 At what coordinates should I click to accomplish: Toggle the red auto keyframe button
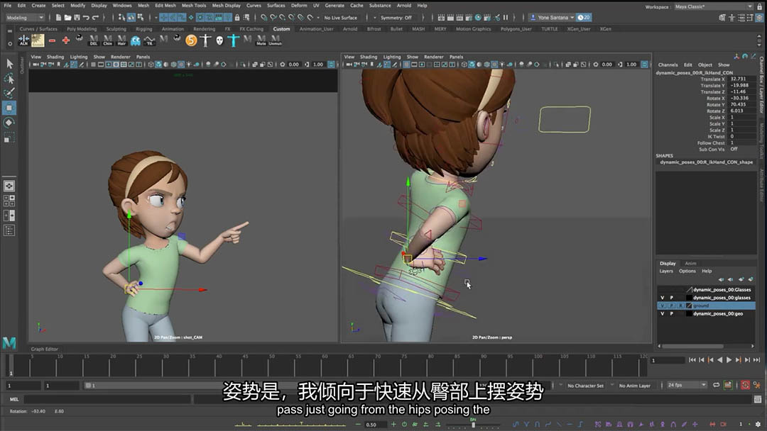(745, 385)
